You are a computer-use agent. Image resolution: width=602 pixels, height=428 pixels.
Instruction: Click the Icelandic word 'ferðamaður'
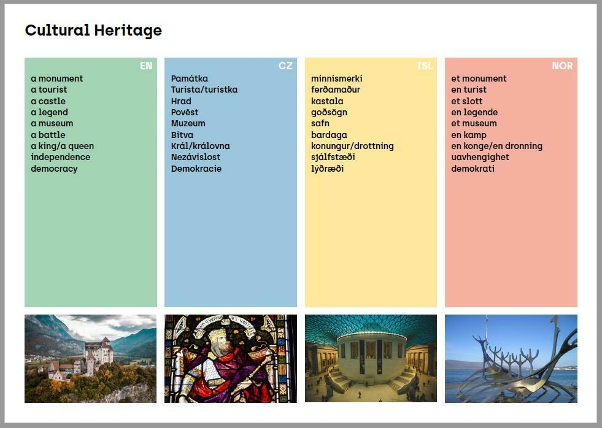coord(336,90)
